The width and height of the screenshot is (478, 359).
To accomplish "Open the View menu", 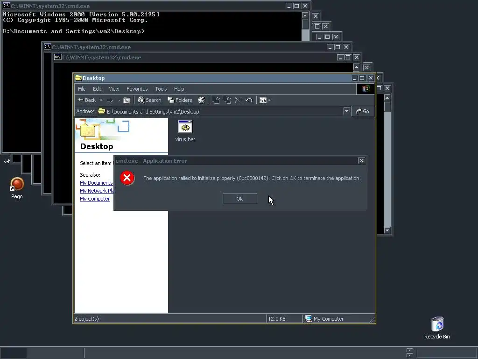I will [x=114, y=89].
